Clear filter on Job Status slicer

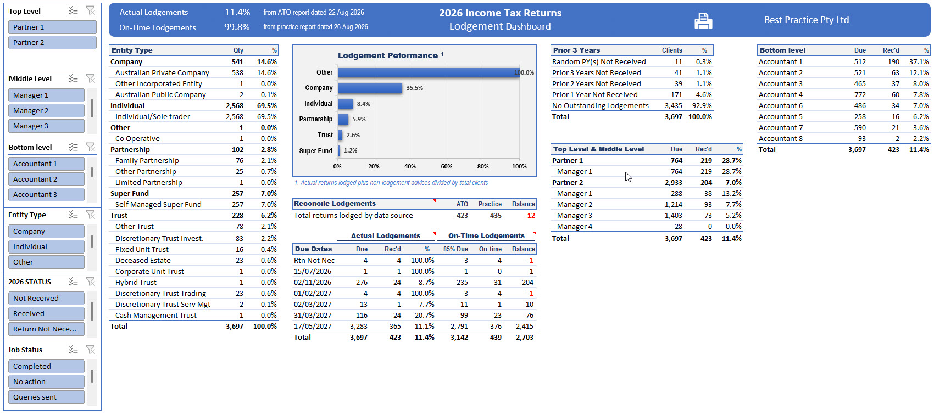(91, 350)
